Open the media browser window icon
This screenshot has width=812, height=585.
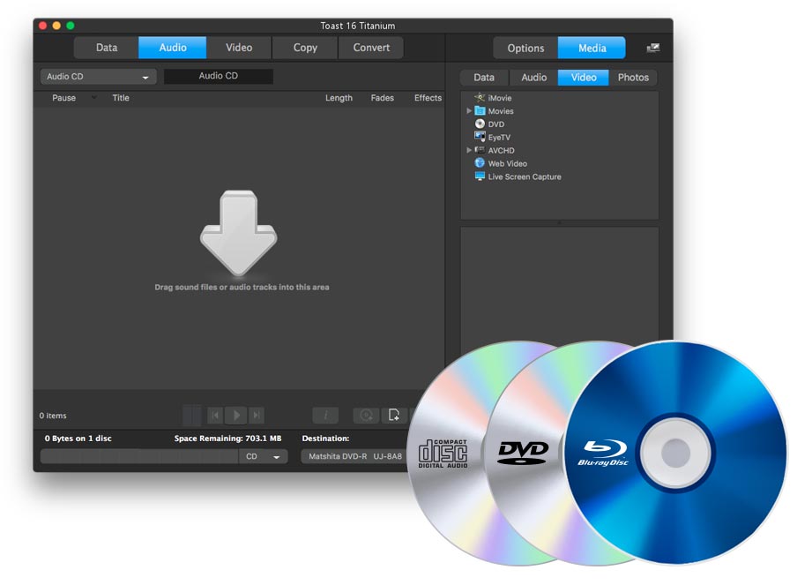point(653,49)
